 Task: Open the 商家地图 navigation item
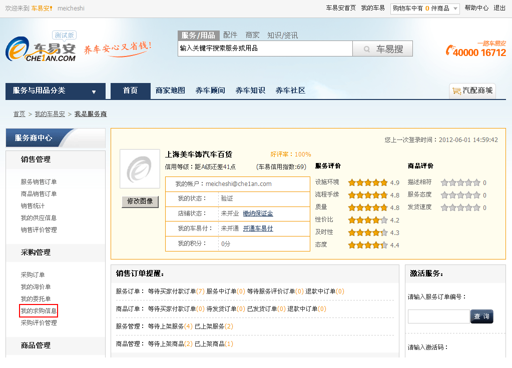[170, 90]
